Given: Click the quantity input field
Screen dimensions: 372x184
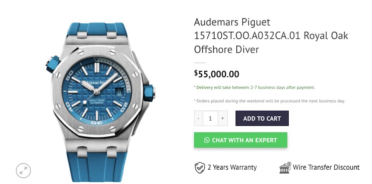Looking at the screenshot, I should [x=210, y=118].
